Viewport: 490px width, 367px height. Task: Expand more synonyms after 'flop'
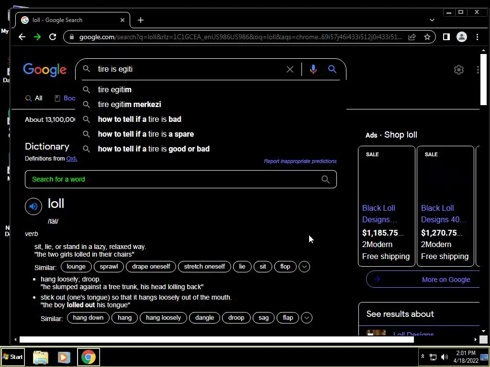[304, 267]
